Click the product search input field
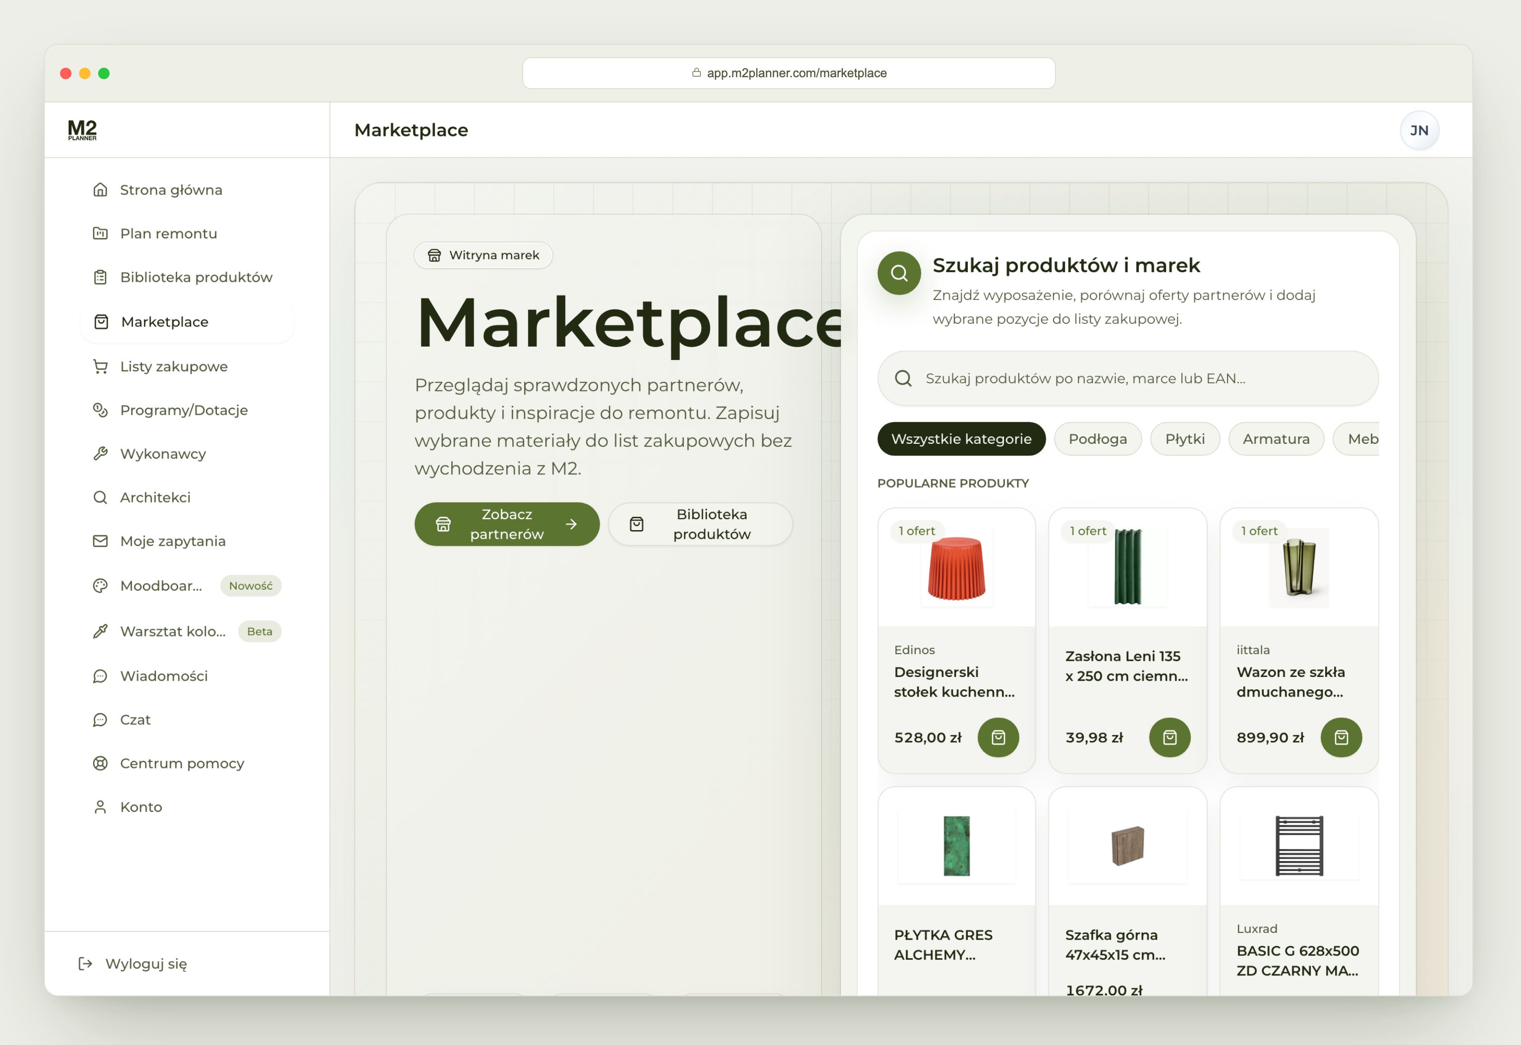 click(x=1128, y=379)
